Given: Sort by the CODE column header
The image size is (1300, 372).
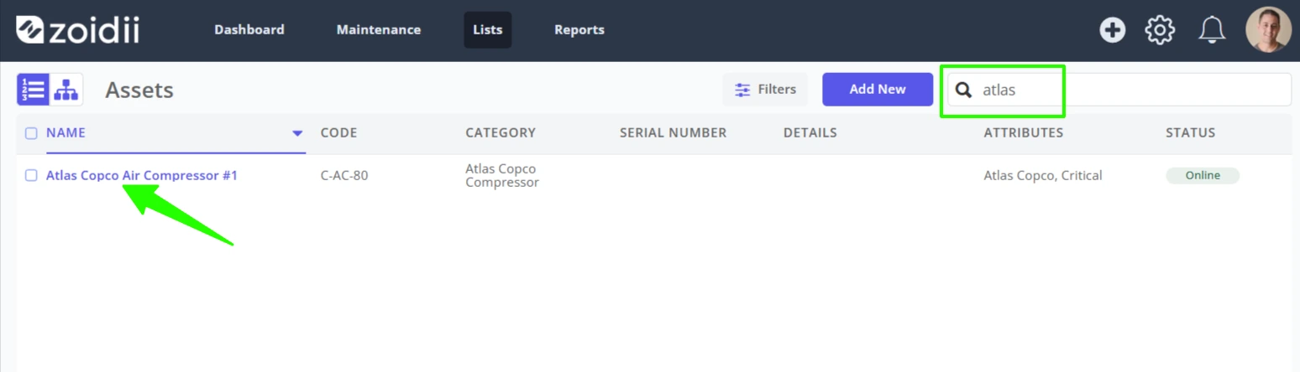Looking at the screenshot, I should pyautogui.click(x=338, y=133).
